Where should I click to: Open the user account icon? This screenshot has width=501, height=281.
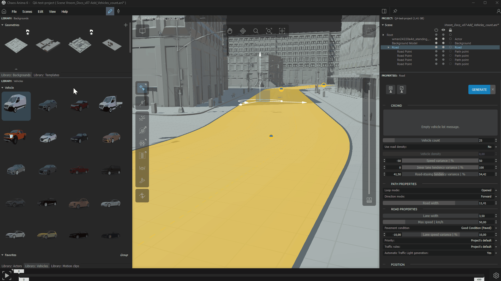(x=498, y=11)
